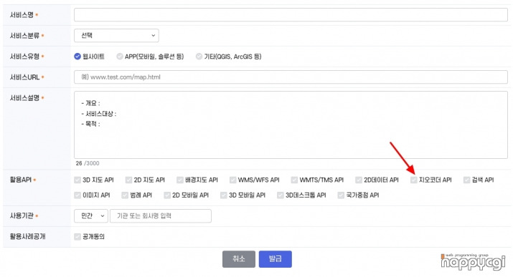
Task: Select the 기타(QGIS, ArcGIS 등) radio option
Action: point(199,57)
